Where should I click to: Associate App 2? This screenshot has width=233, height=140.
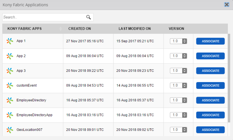click(210, 56)
